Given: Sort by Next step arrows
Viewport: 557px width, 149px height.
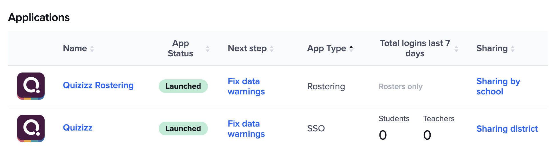Looking at the screenshot, I should [272, 49].
